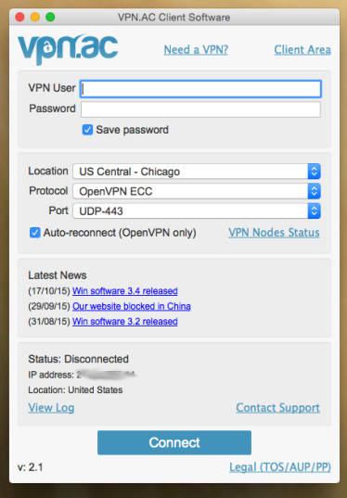Focus the VPN User text field

coord(200,89)
